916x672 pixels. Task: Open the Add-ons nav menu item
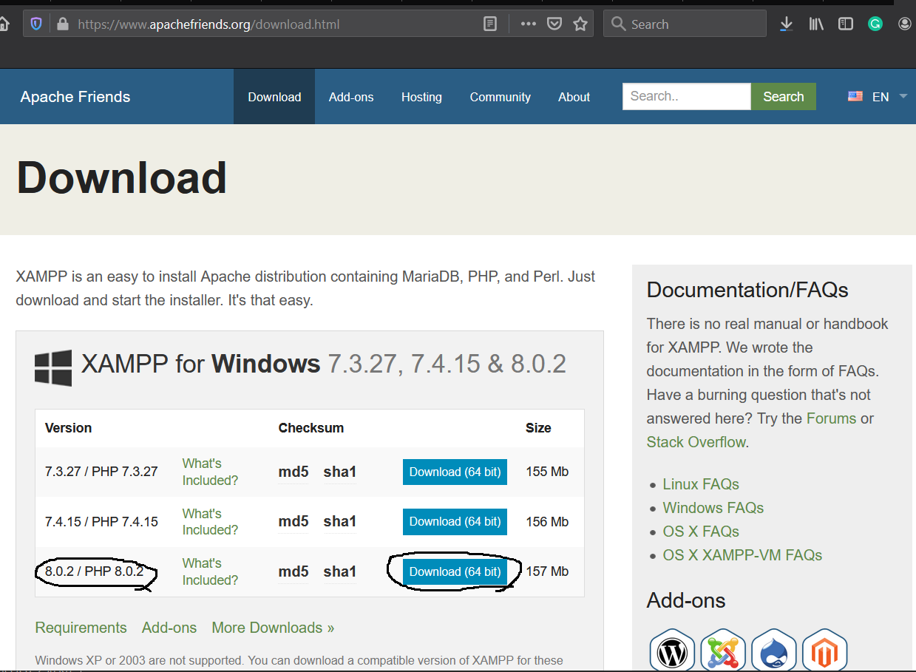[x=351, y=97]
